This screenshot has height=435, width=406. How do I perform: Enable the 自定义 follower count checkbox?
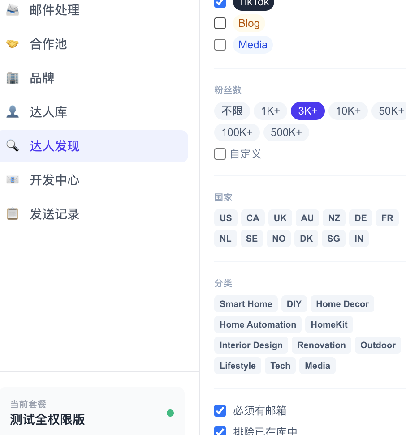[220, 154]
